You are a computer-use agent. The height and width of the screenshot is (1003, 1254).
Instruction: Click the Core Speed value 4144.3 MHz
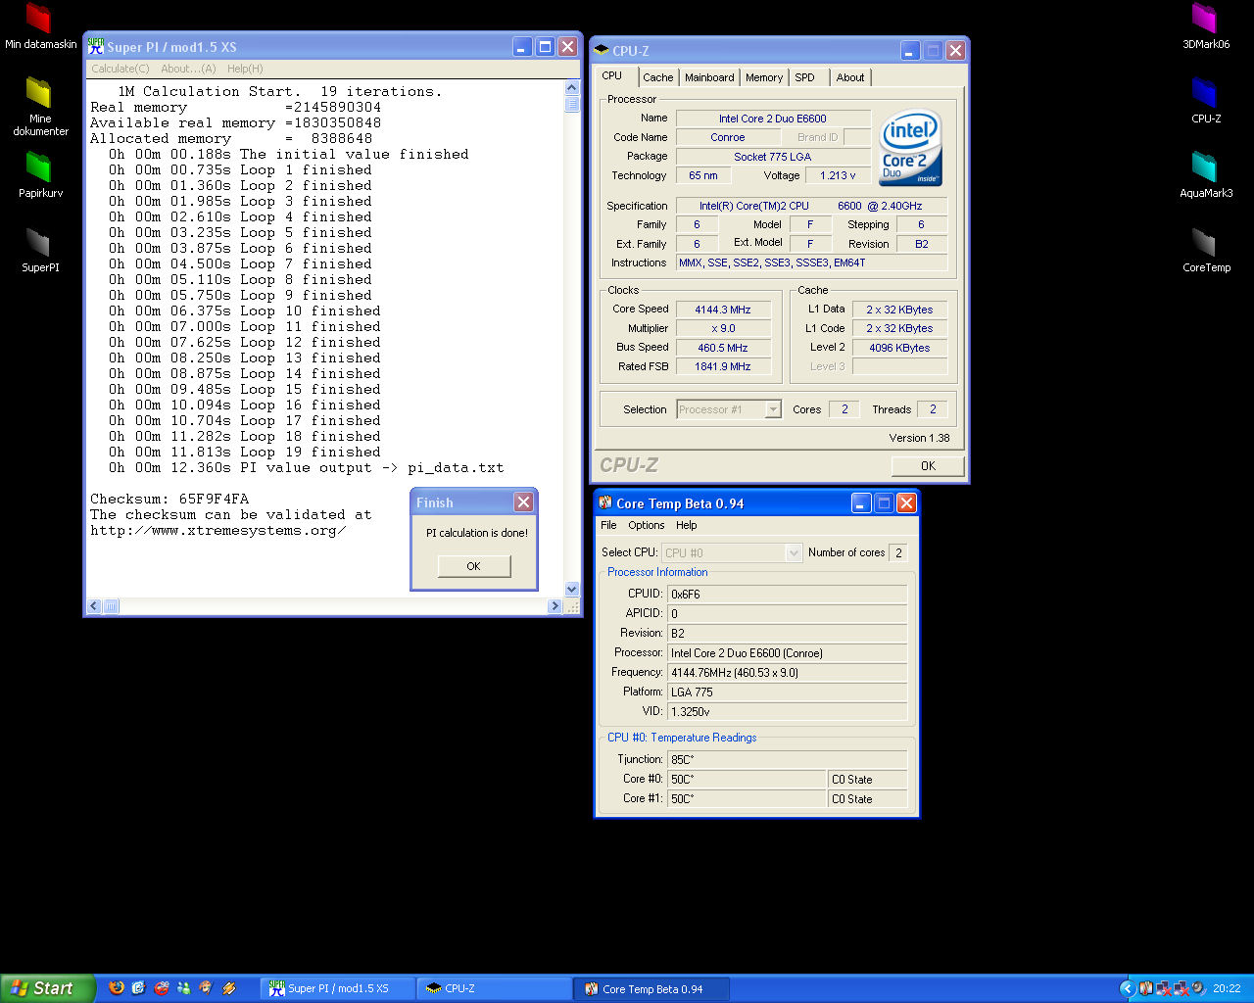723,310
